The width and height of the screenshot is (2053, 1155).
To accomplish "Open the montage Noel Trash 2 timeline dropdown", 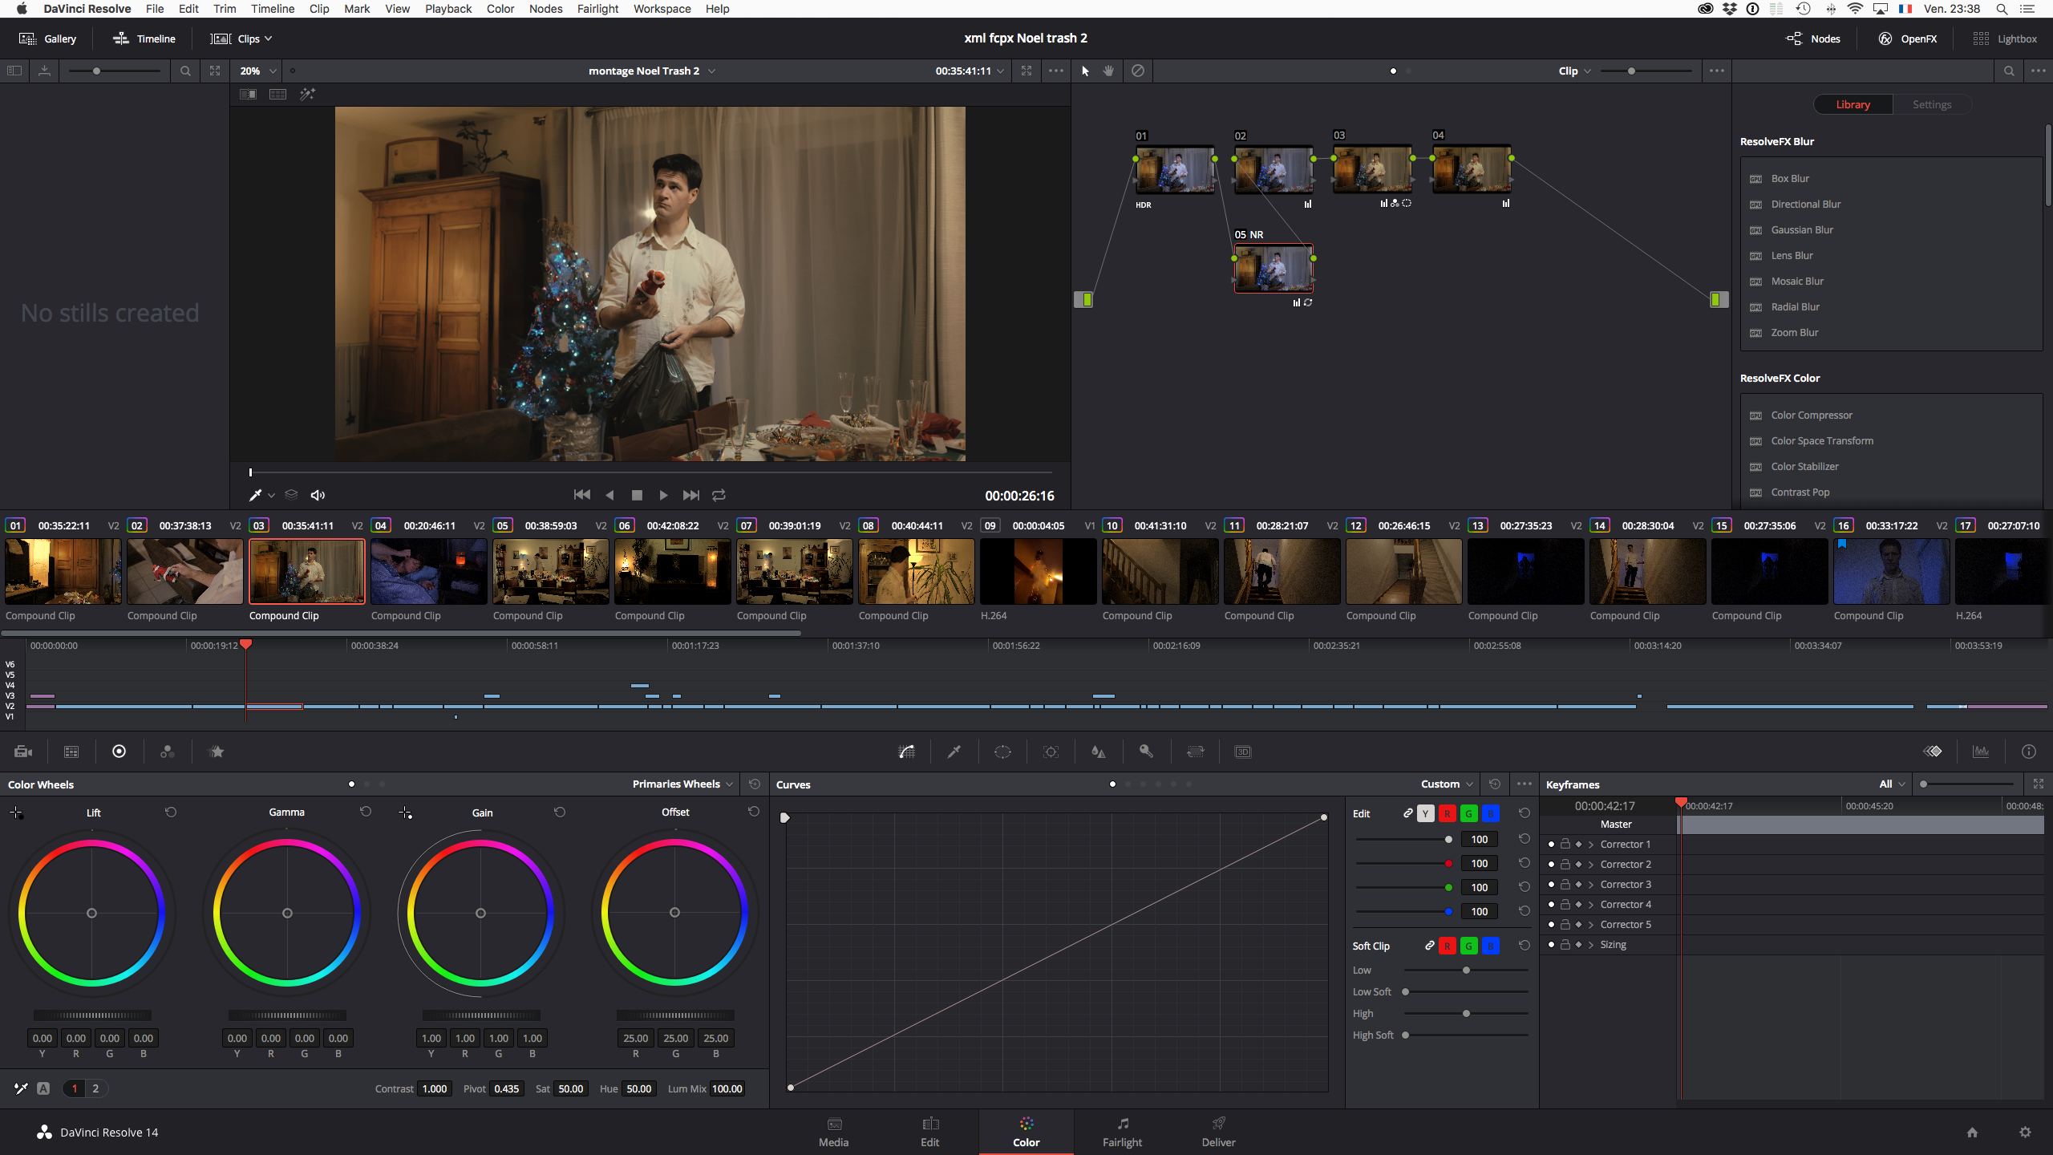I will 652,71.
